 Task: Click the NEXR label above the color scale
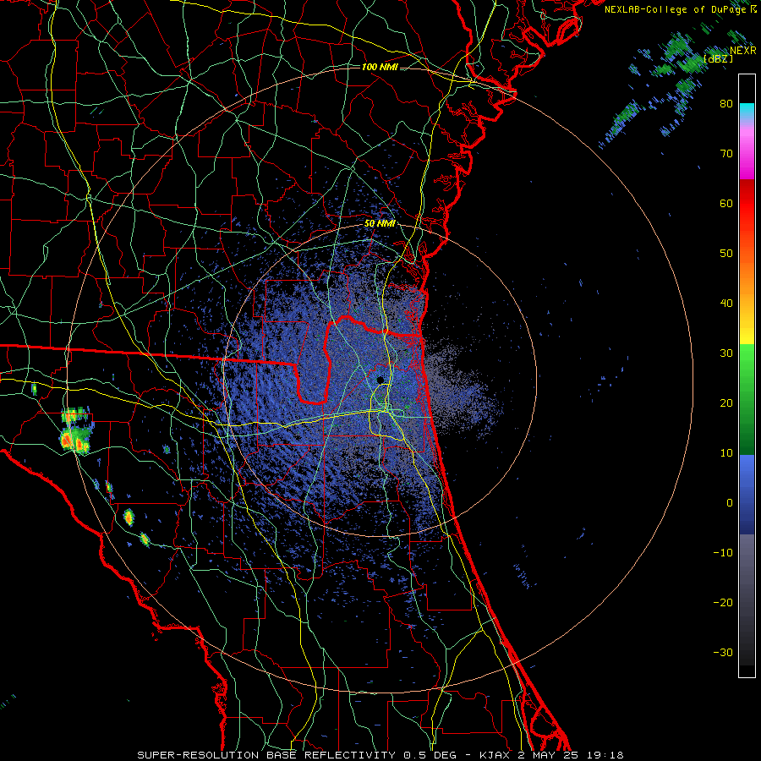[x=742, y=51]
